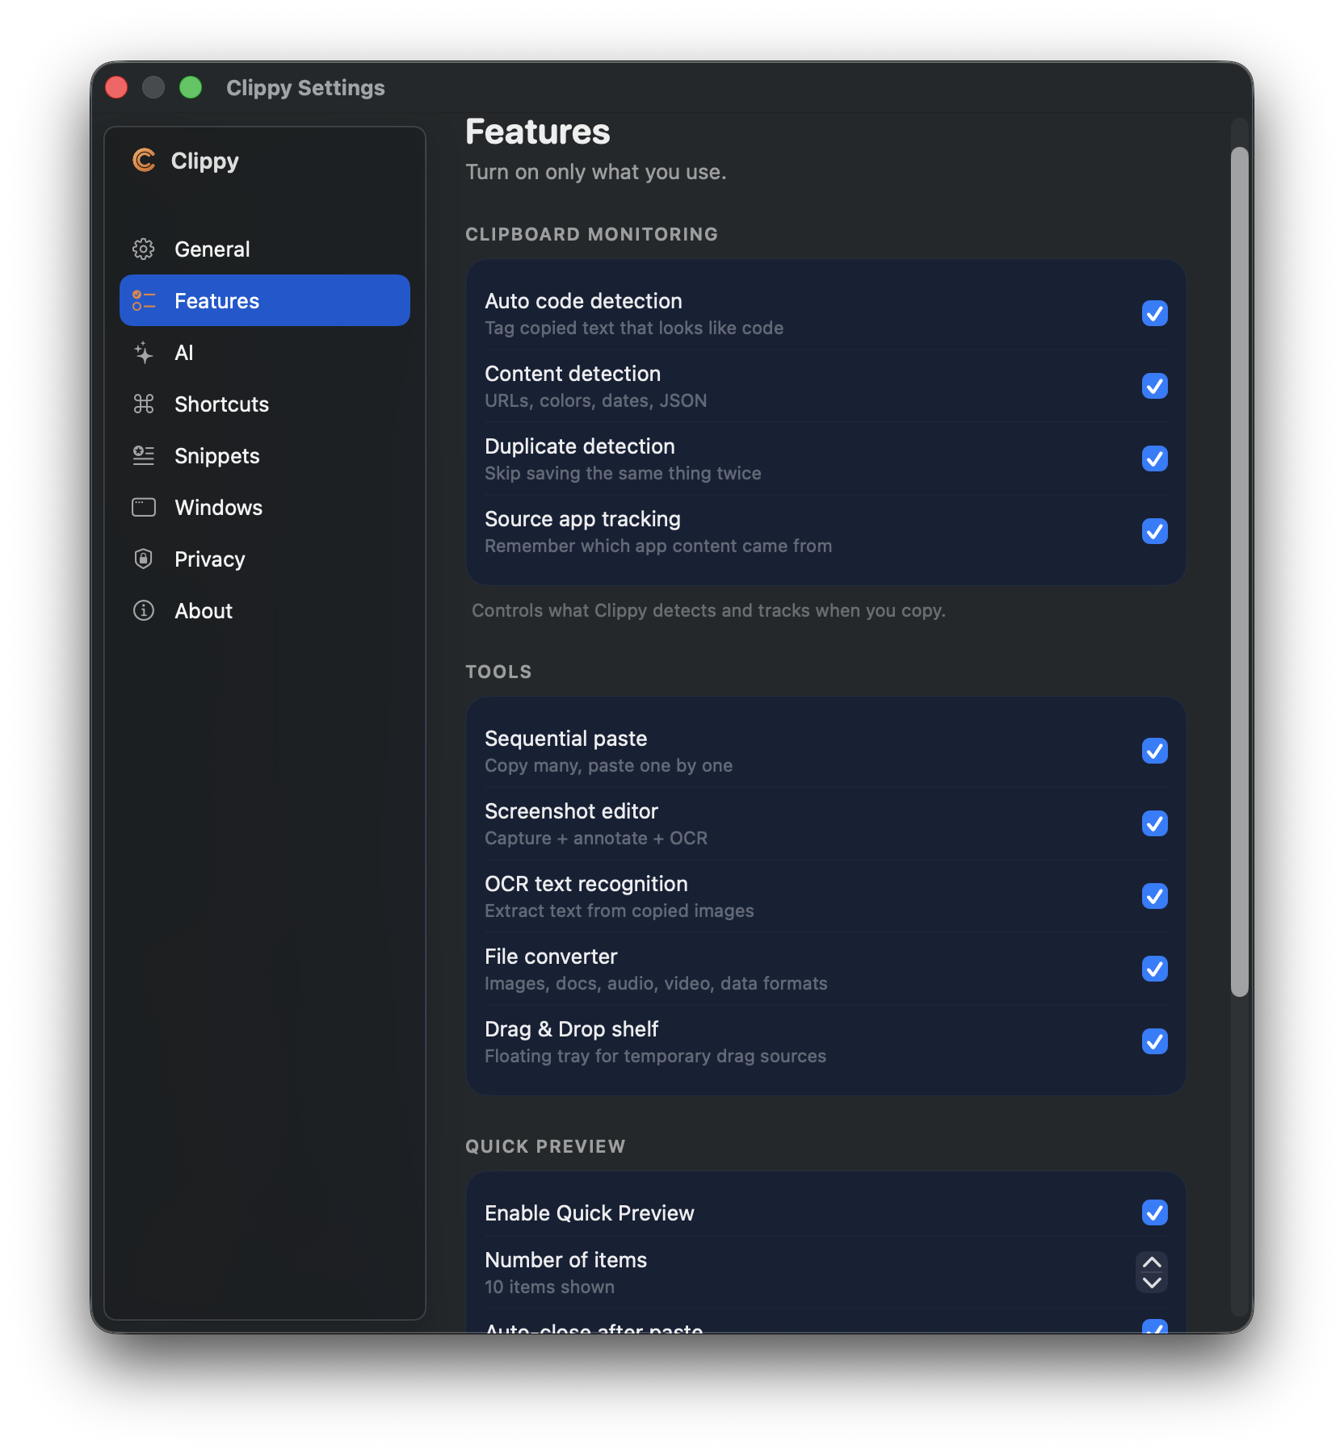Viewport: 1344px width, 1453px height.
Task: Click 'Skip saving the same thing twice'
Action: pos(623,473)
